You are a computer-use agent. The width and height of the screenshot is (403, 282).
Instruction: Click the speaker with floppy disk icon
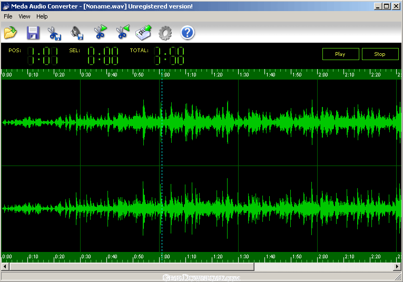pyautogui.click(x=77, y=33)
